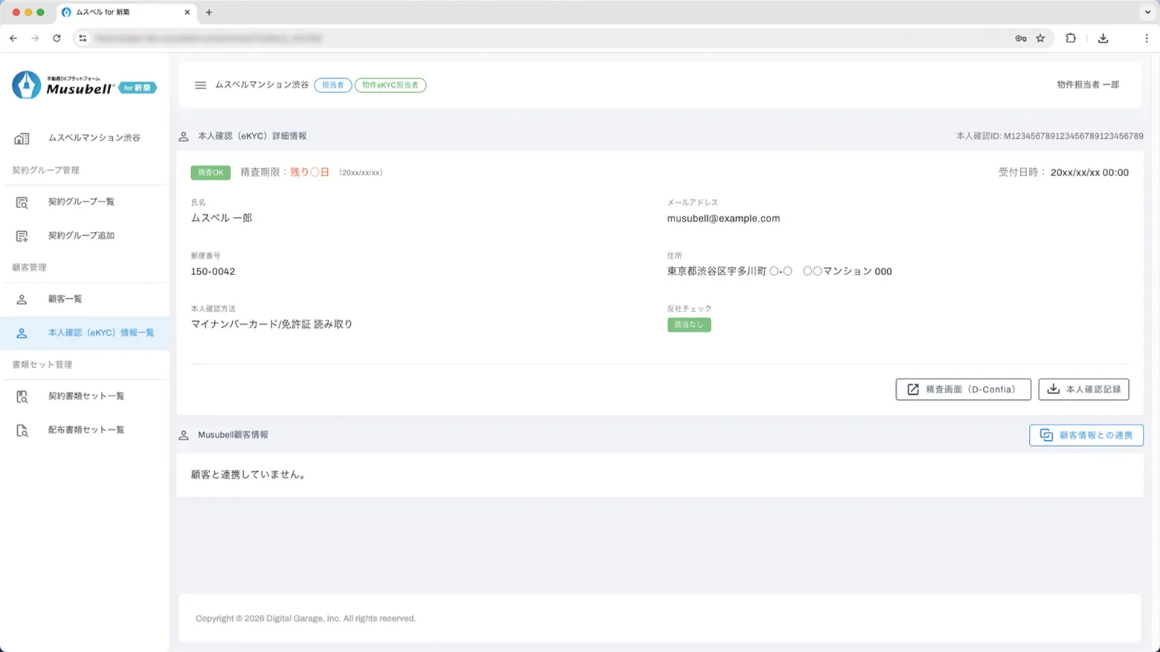Click the 契約グループ追加 add icon
Image resolution: width=1160 pixels, height=652 pixels.
[22, 236]
